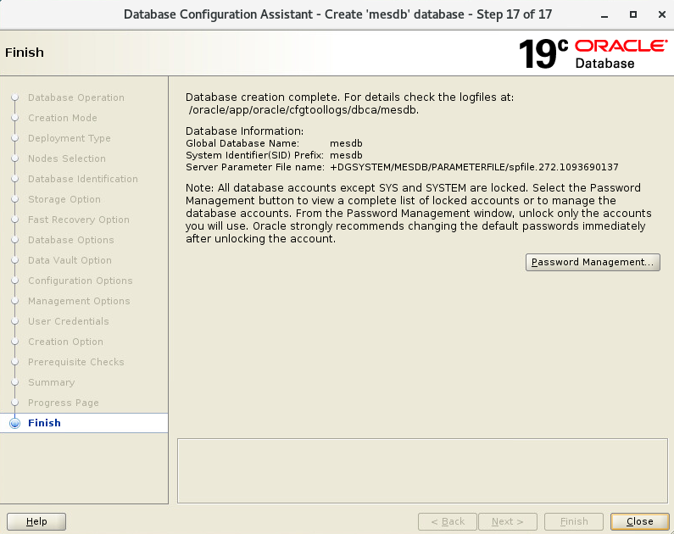
Task: Click the Oracle 19c Database logo
Action: tap(593, 53)
